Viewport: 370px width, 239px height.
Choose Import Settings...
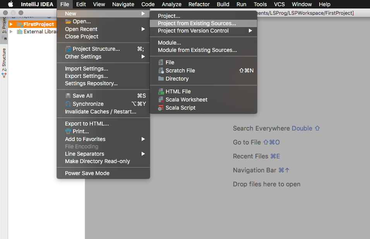(x=103, y=69)
